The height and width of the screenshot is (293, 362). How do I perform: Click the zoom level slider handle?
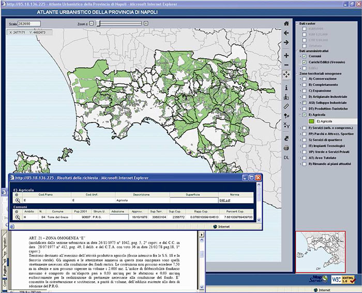pos(99,23)
